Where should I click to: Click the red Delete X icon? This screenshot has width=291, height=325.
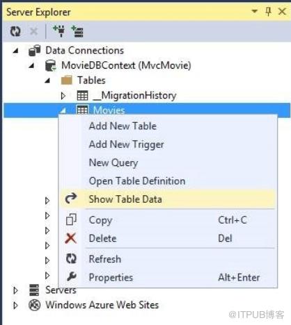coord(71,238)
